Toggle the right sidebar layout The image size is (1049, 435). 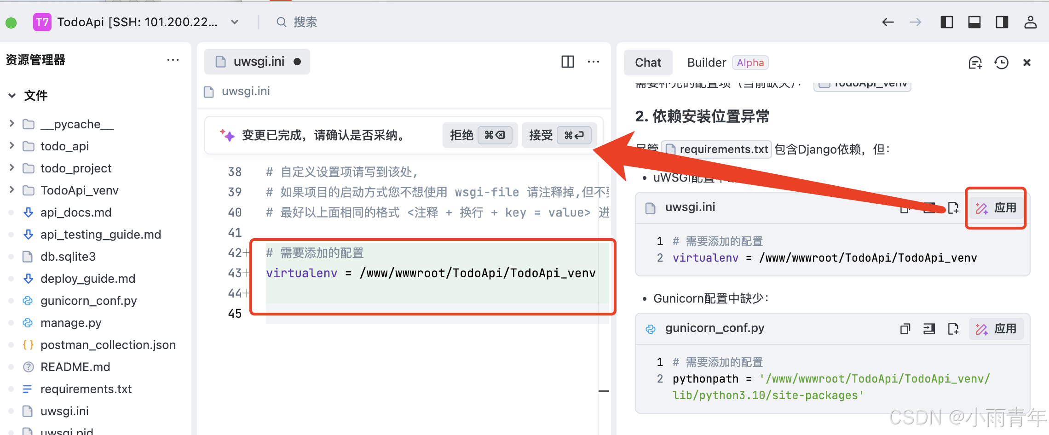pyautogui.click(x=1002, y=22)
